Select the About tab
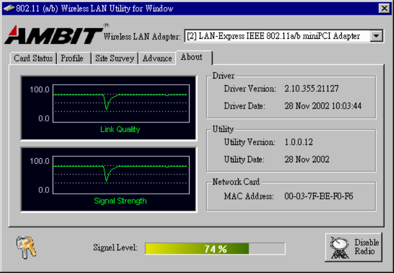The width and height of the screenshot is (394, 273). coord(194,58)
